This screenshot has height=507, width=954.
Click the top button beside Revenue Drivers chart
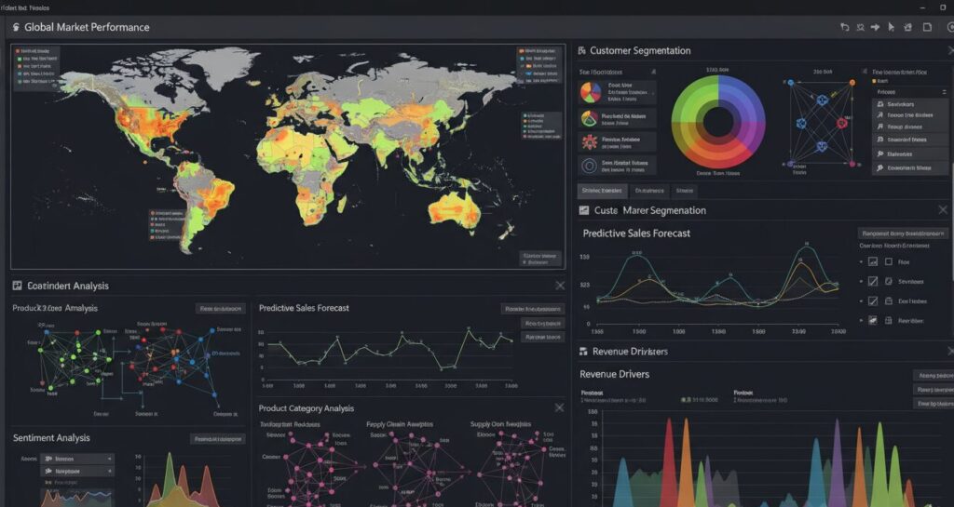pyautogui.click(x=933, y=375)
